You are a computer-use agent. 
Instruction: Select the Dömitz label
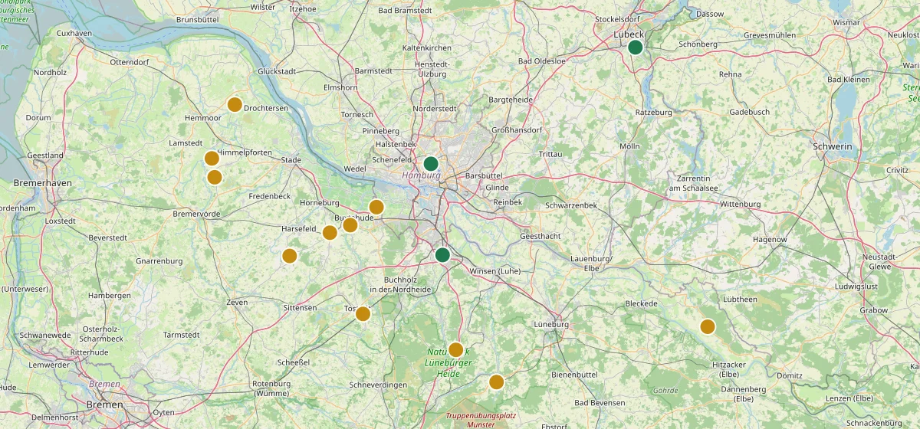(x=790, y=375)
